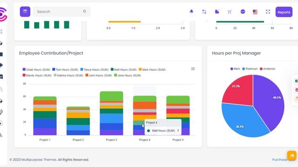The height and width of the screenshot is (167, 298).
Task: Open the shopping cart icon
Action: tap(230, 12)
